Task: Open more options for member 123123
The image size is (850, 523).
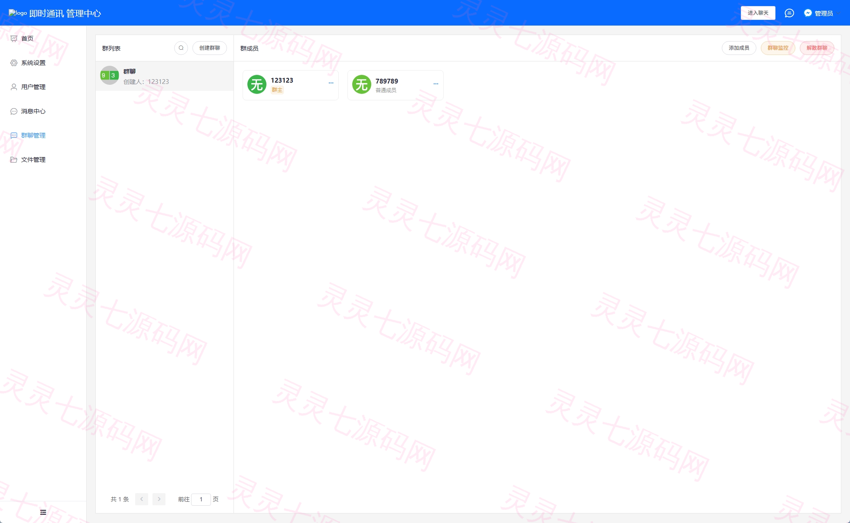Action: coord(331,83)
